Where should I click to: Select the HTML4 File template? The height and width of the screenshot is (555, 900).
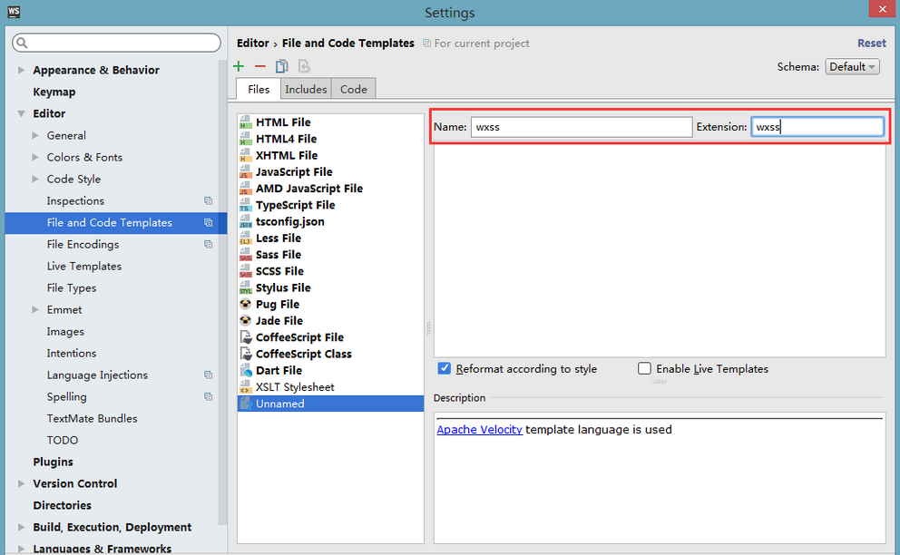(330, 139)
